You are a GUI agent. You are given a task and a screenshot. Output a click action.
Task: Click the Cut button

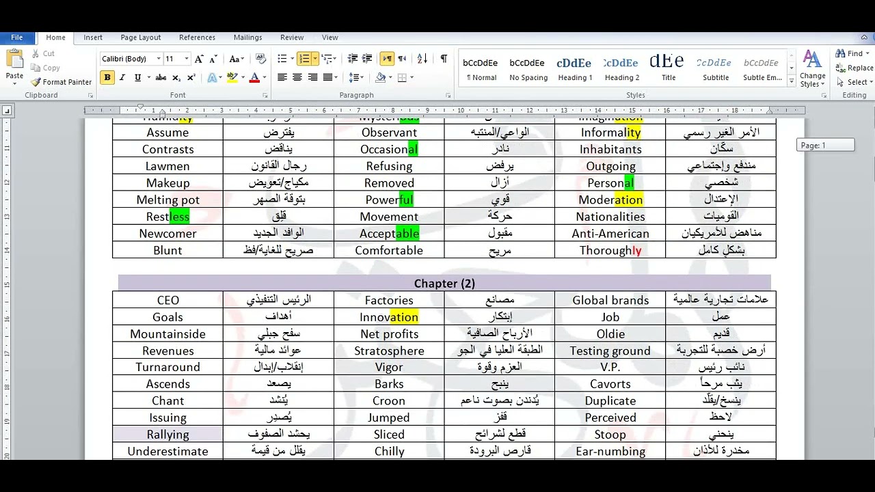(43, 53)
